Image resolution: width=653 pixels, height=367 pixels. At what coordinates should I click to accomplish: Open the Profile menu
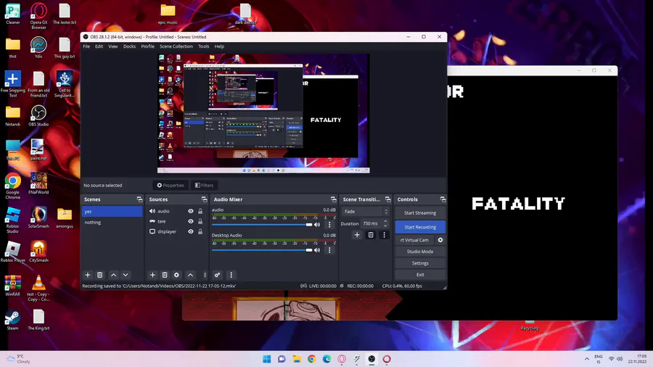tap(148, 46)
